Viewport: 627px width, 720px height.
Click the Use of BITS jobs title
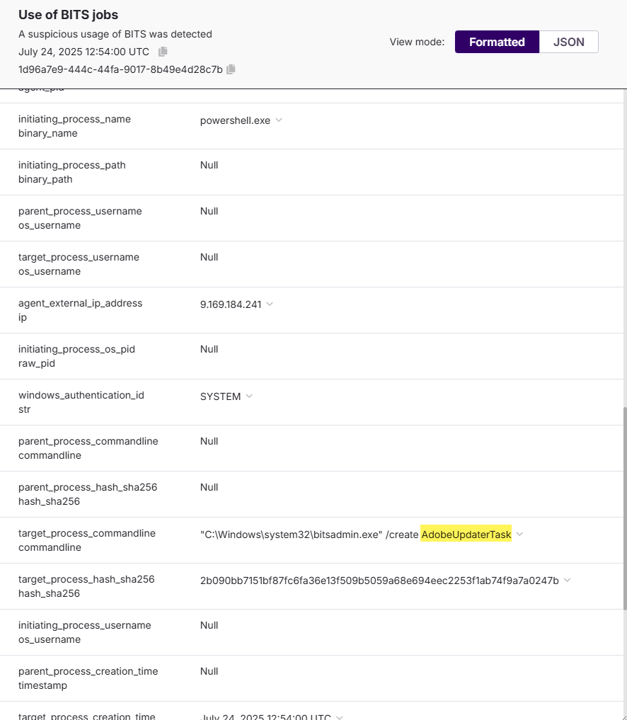(69, 15)
